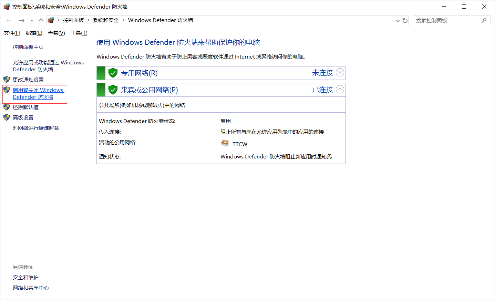Open chevron dropdown after 控制面板 breadcrumb

89,20
